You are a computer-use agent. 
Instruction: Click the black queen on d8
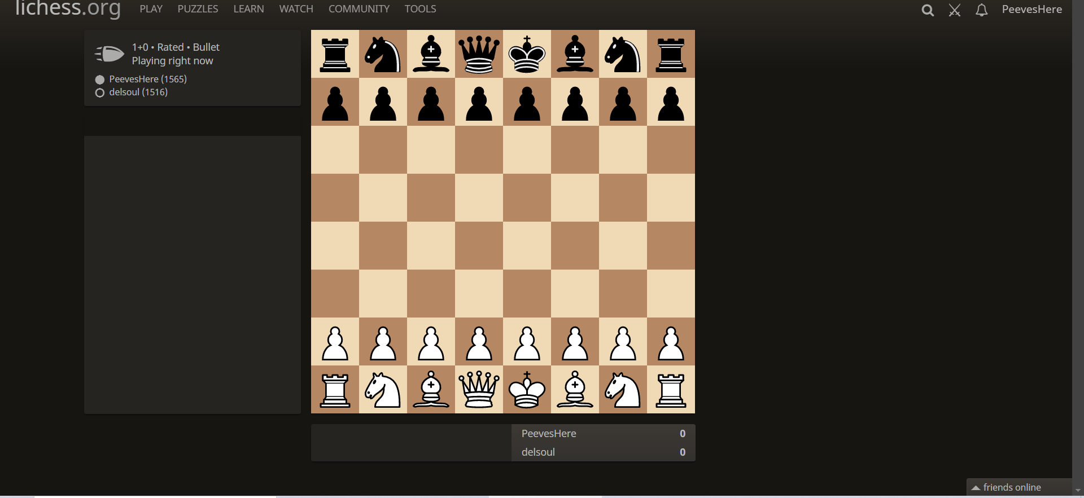[479, 54]
